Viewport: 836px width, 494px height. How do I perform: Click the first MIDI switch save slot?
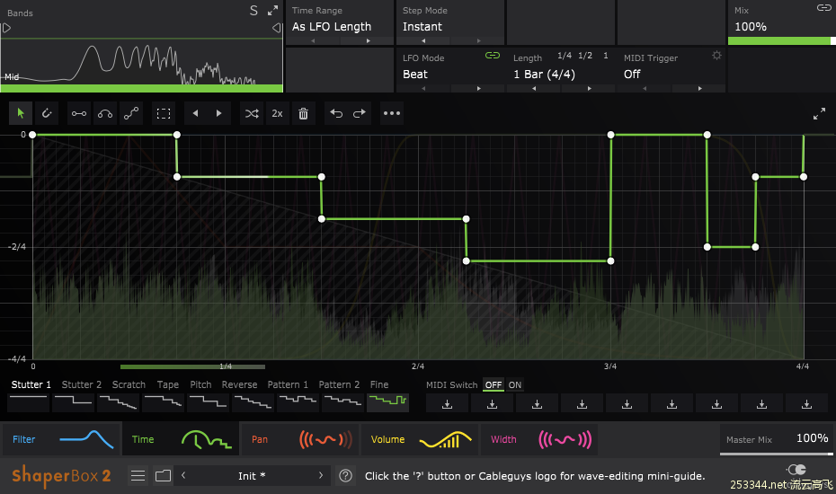448,404
